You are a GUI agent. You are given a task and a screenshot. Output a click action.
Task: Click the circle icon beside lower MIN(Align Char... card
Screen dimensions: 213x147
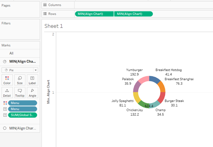click(x=5, y=128)
